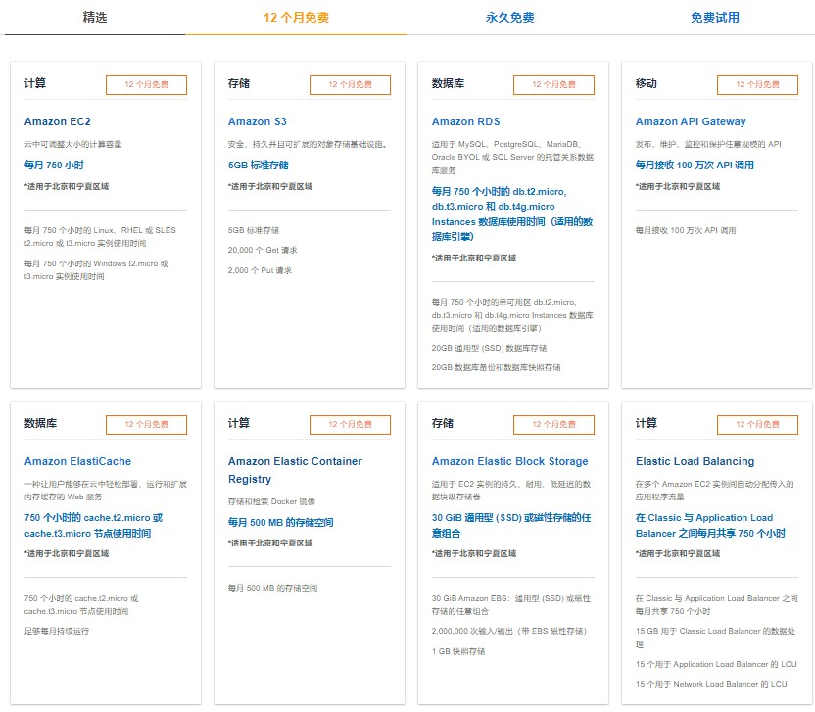The width and height of the screenshot is (815, 712).
Task: Click the Windows t2.micro detail line
Action: (x=96, y=269)
